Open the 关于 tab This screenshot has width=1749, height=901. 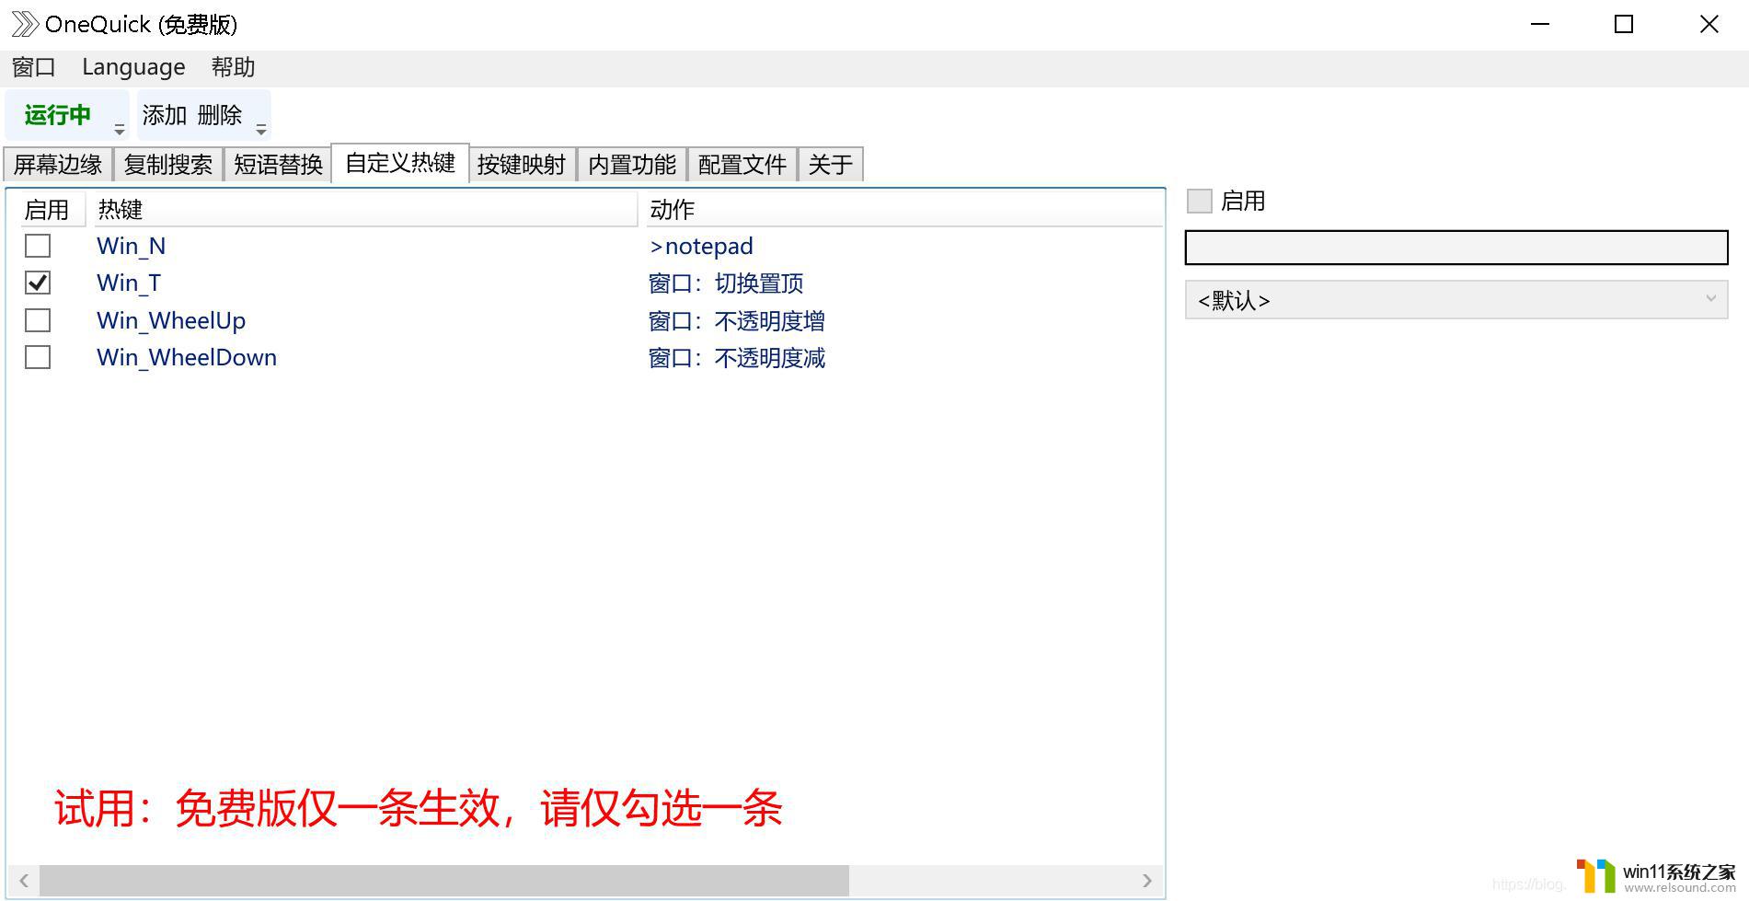(x=831, y=165)
